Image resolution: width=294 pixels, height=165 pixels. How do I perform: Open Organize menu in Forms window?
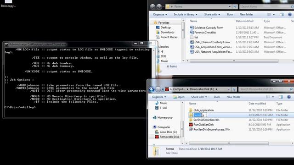(160, 14)
